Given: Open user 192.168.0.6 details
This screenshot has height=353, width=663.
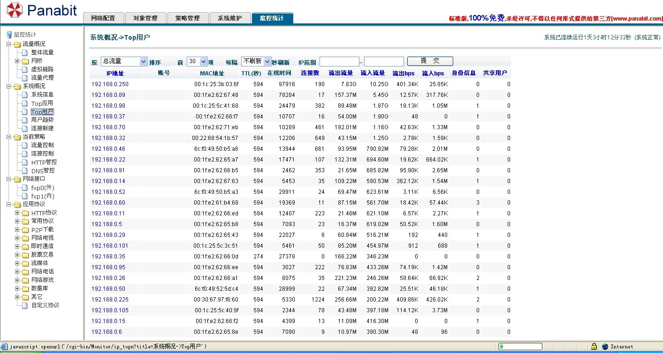Looking at the screenshot, I should pyautogui.click(x=107, y=332).
